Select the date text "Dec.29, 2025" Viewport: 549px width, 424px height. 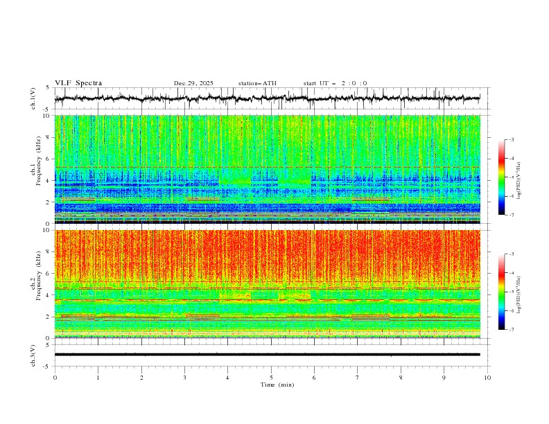click(193, 83)
